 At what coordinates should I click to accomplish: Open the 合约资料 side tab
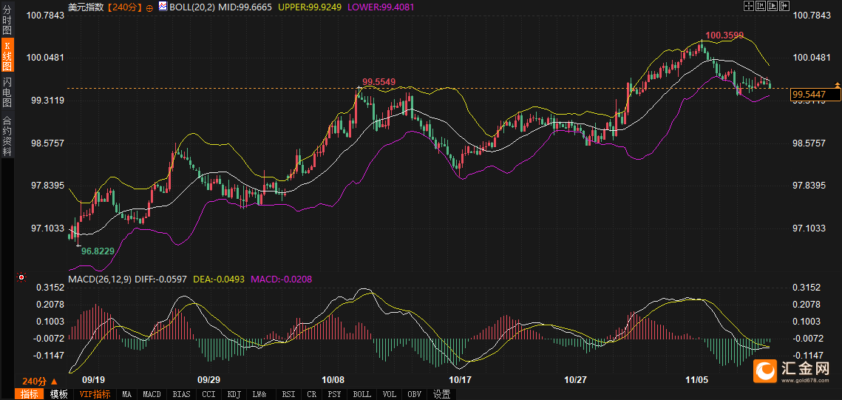click(x=7, y=135)
